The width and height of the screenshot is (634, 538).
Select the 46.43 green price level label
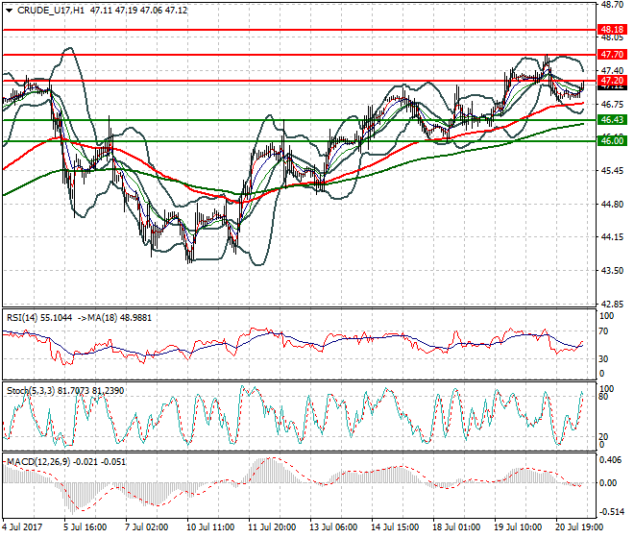point(612,120)
